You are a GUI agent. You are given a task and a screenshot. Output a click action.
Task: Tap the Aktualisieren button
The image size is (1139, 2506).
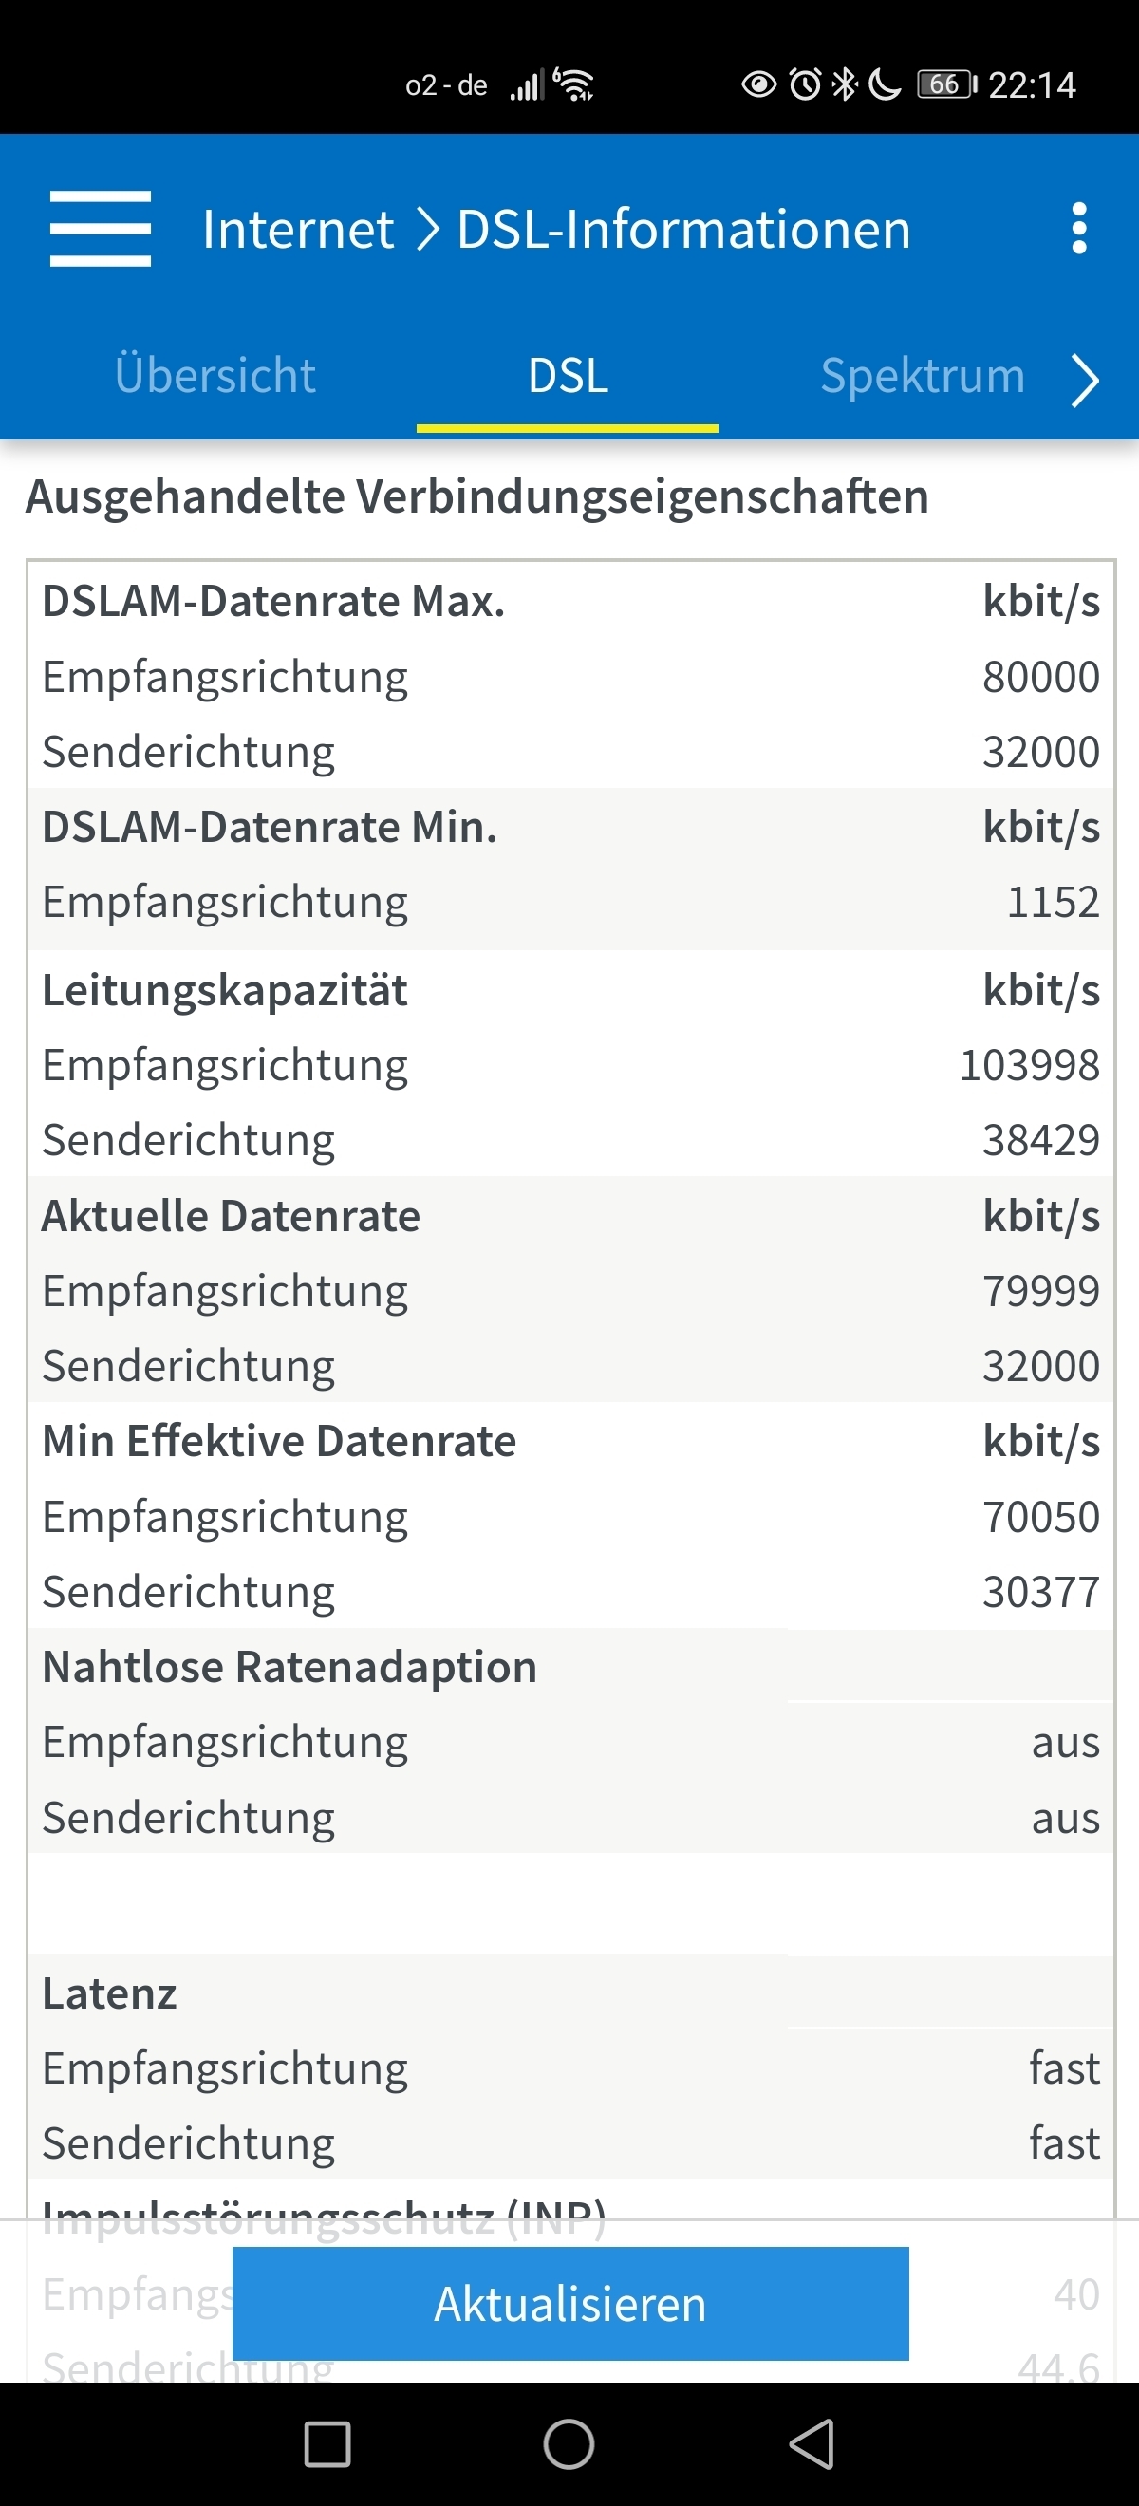[x=571, y=2303]
